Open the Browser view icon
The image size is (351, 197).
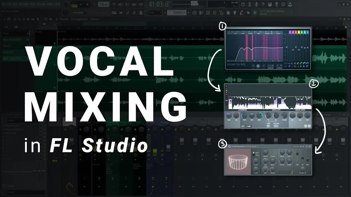click(x=221, y=13)
